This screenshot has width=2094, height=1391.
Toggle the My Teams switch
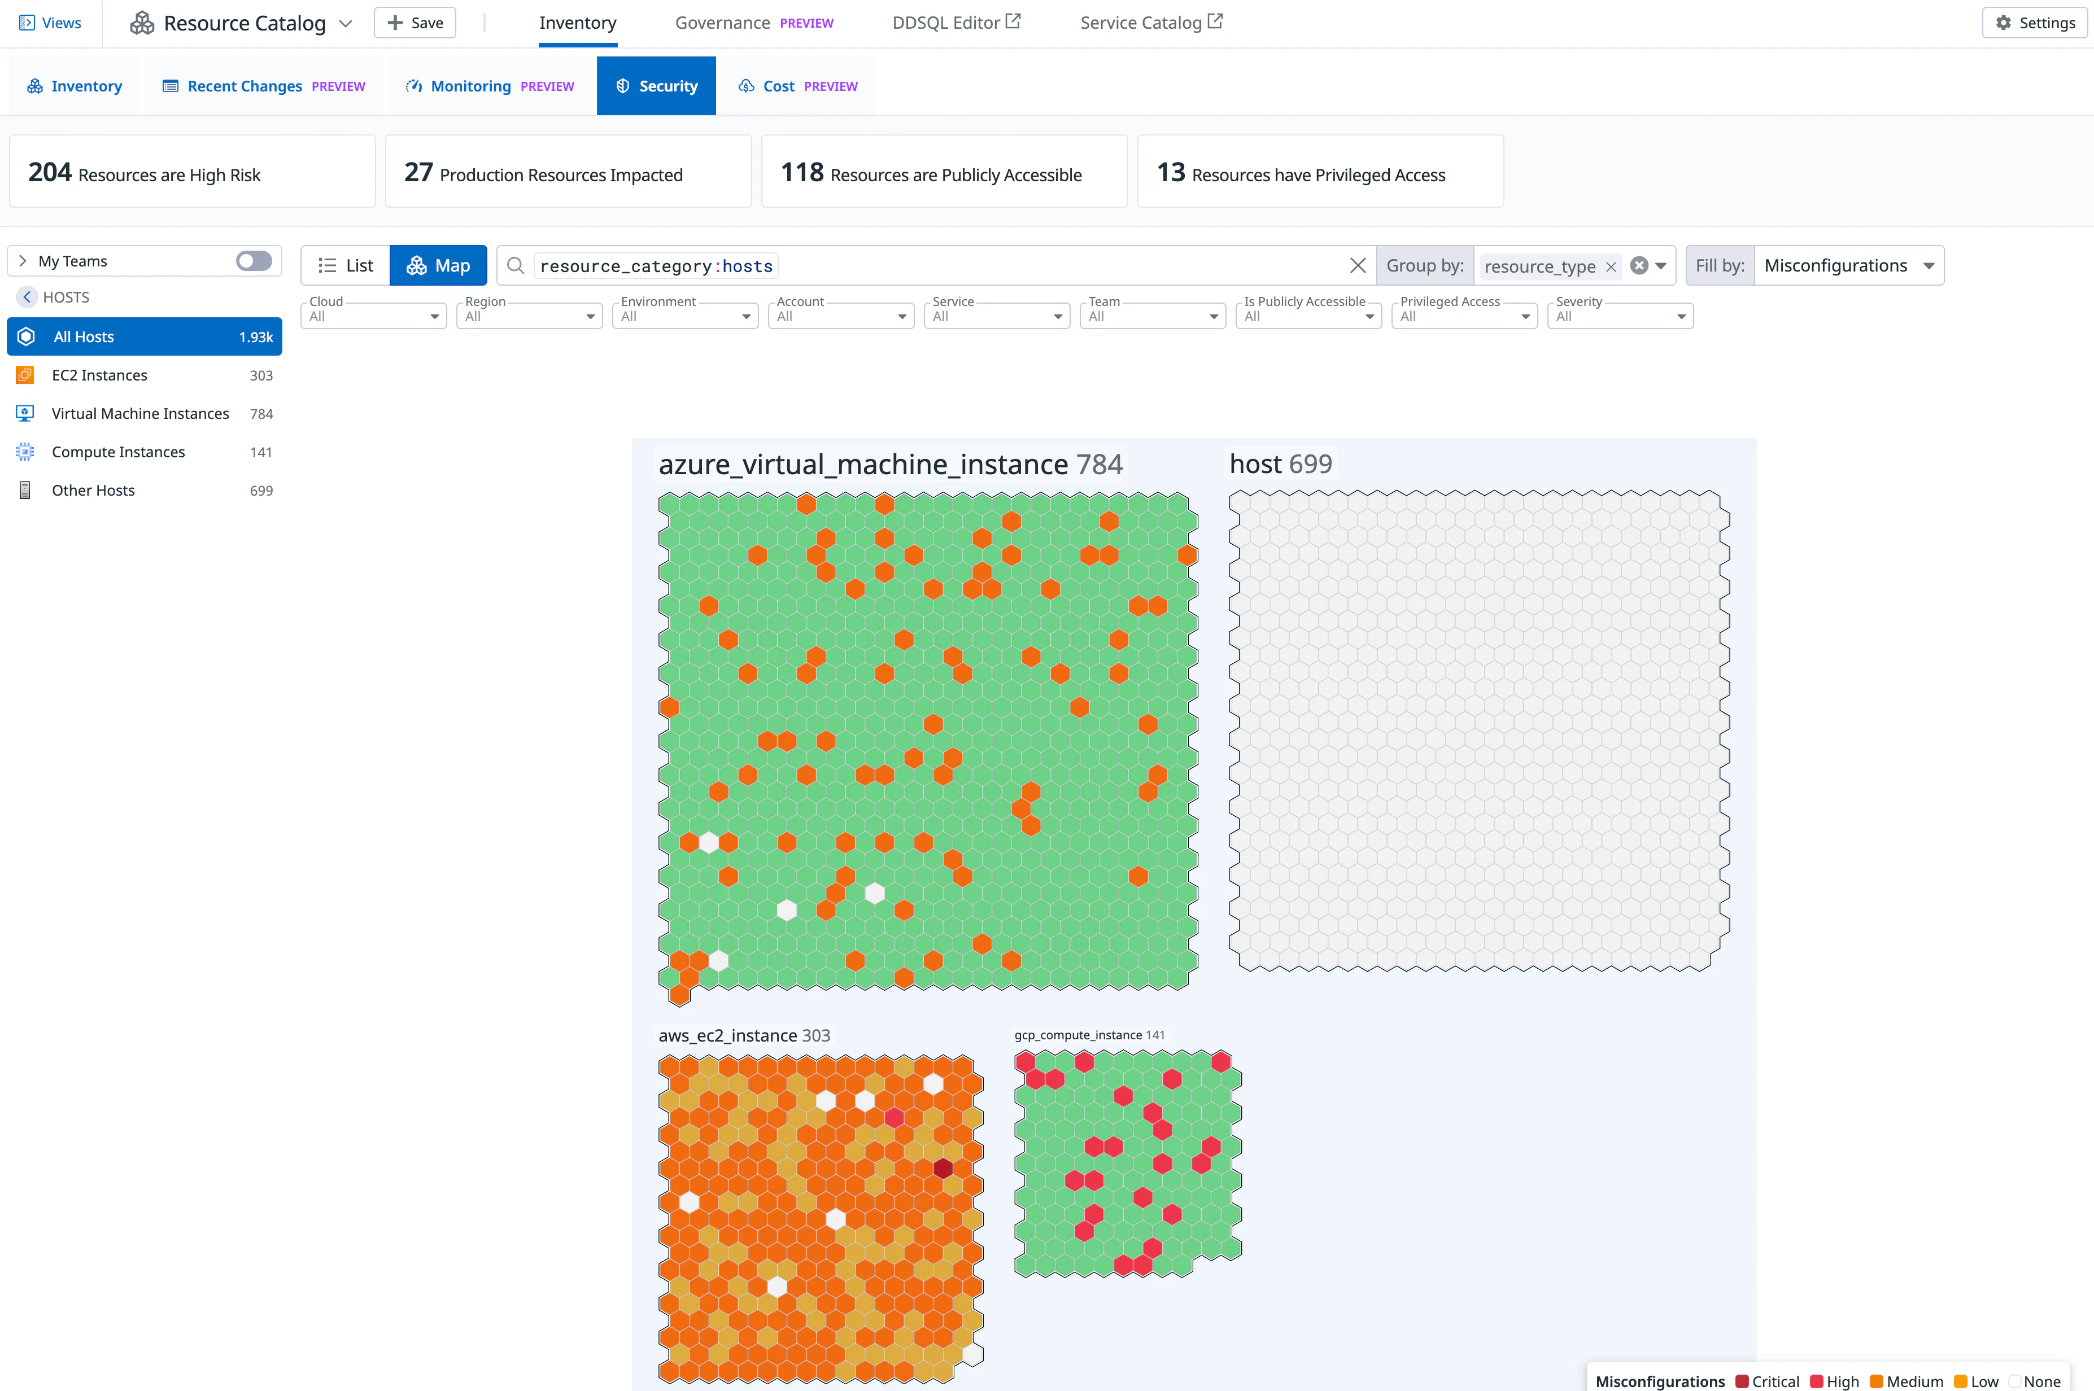tap(254, 261)
